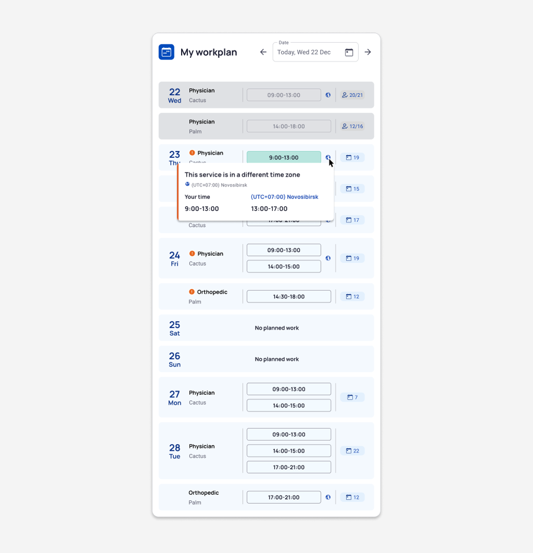
Task: Open the calendar picker icon in Date field
Action: [x=349, y=52]
